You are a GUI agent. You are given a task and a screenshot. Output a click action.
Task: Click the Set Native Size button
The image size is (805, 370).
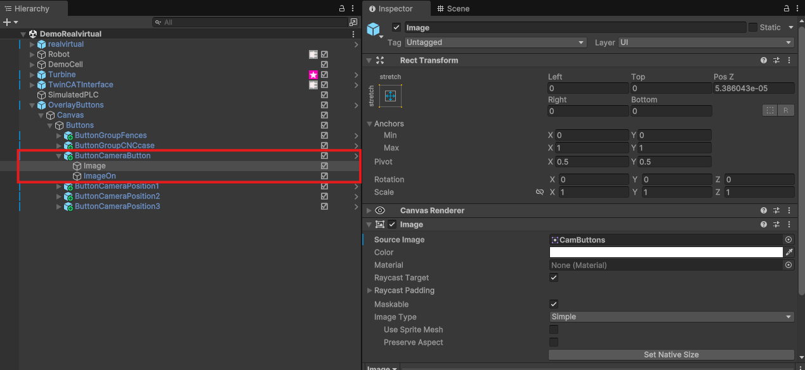(x=671, y=355)
